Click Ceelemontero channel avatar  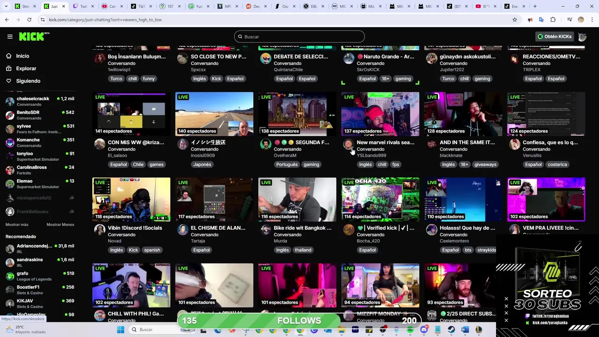431,230
